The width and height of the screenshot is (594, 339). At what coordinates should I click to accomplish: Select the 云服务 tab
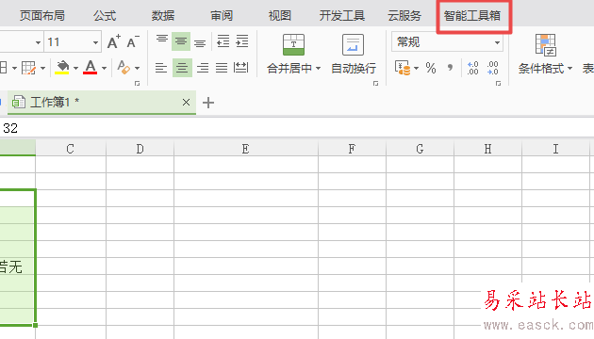click(x=404, y=15)
